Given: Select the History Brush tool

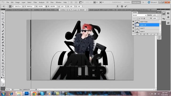Looking at the screenshot, I should pos(3,40).
